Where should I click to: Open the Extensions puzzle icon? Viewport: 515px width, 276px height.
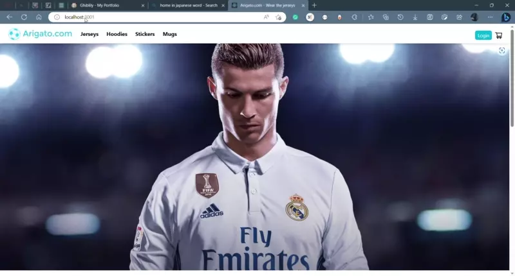click(355, 17)
